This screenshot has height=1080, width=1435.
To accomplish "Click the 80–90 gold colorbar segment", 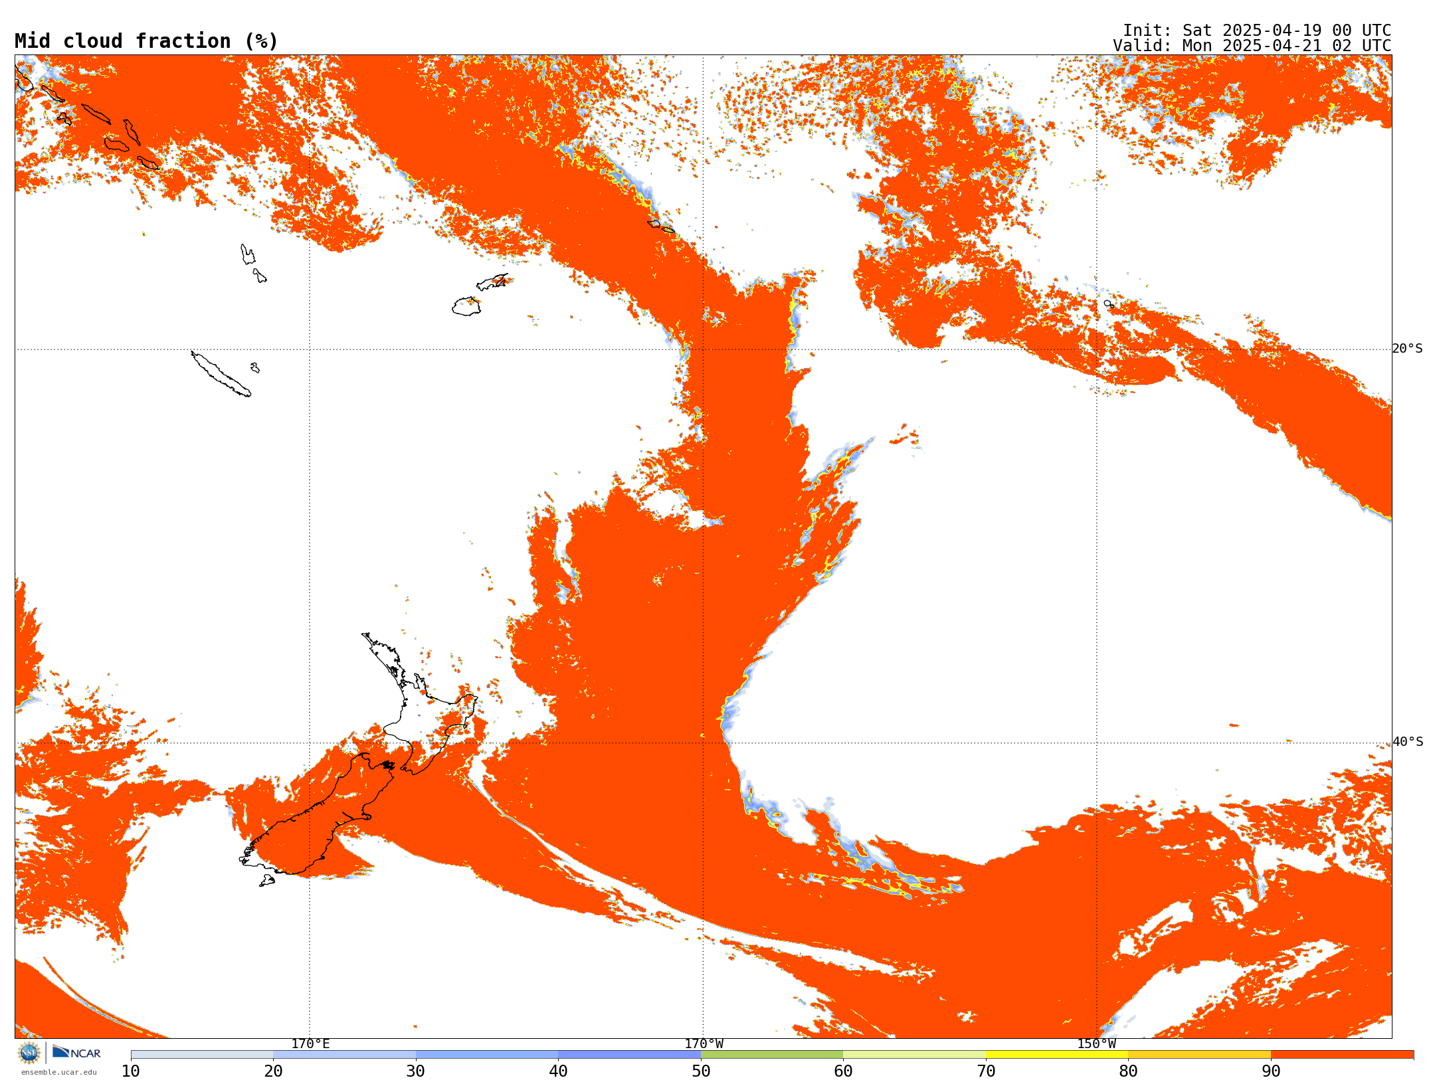I will click(1199, 1055).
